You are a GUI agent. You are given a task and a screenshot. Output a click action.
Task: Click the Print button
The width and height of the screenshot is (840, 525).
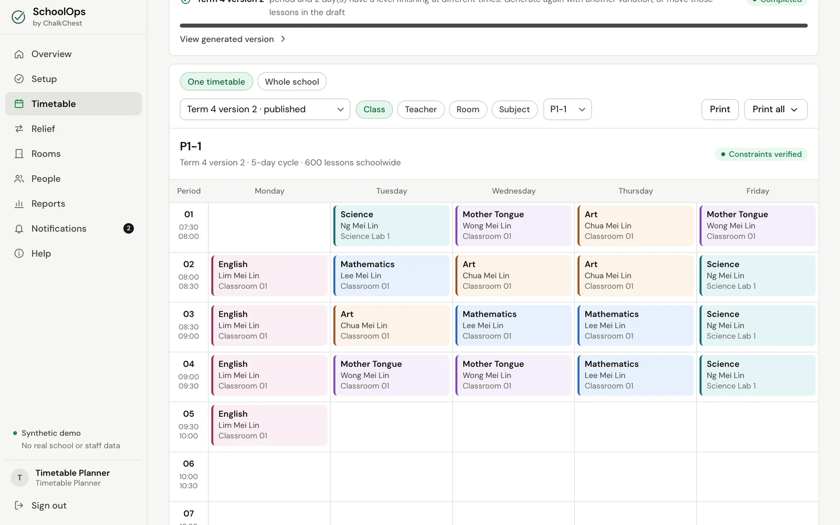pos(720,109)
